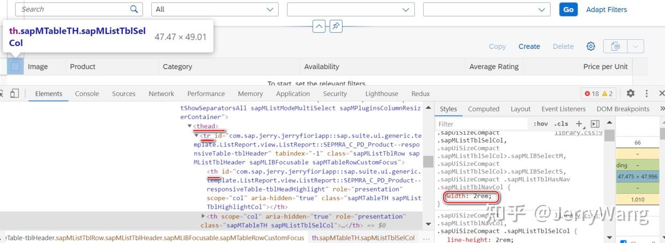Screen dimensions: 665x243
Task: Pin the header with the pin icon
Action: (x=336, y=26)
